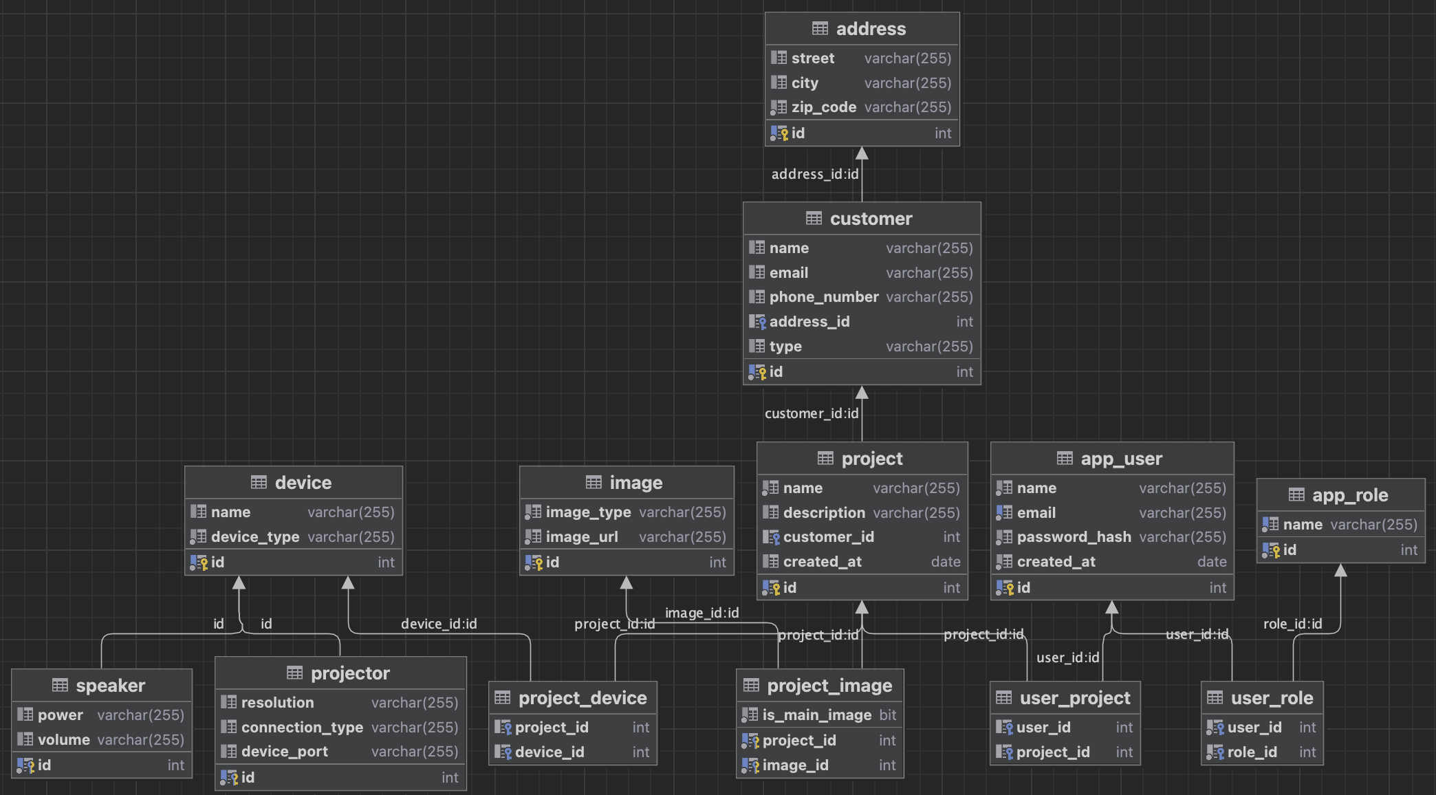The width and height of the screenshot is (1436, 795).
Task: Click the column icon next to zip_code
Action: click(x=779, y=107)
